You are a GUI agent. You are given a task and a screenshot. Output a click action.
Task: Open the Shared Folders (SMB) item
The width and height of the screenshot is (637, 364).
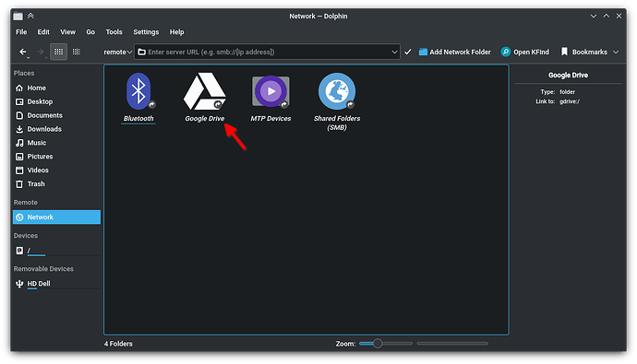pyautogui.click(x=337, y=101)
